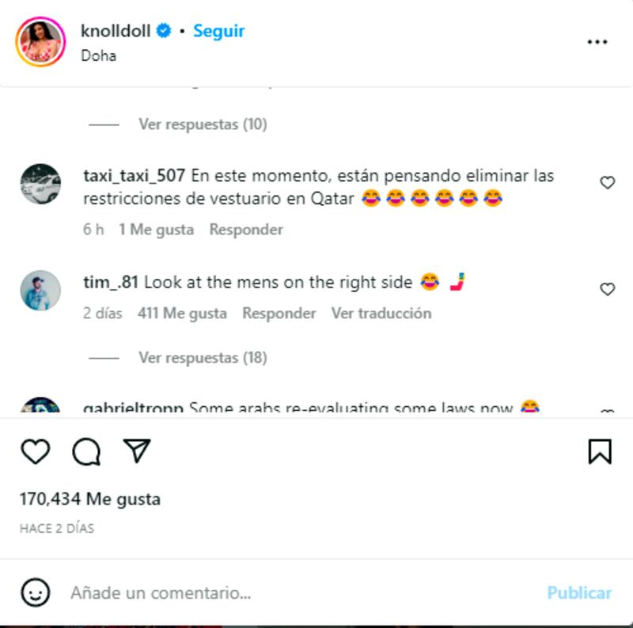Open comment bubble icon under post
The image size is (633, 628).
[x=86, y=451]
